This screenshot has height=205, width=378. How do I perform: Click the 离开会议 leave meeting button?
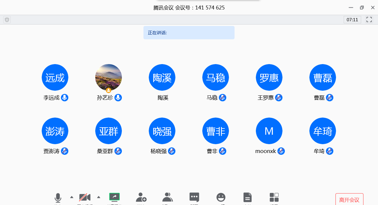[x=349, y=200]
